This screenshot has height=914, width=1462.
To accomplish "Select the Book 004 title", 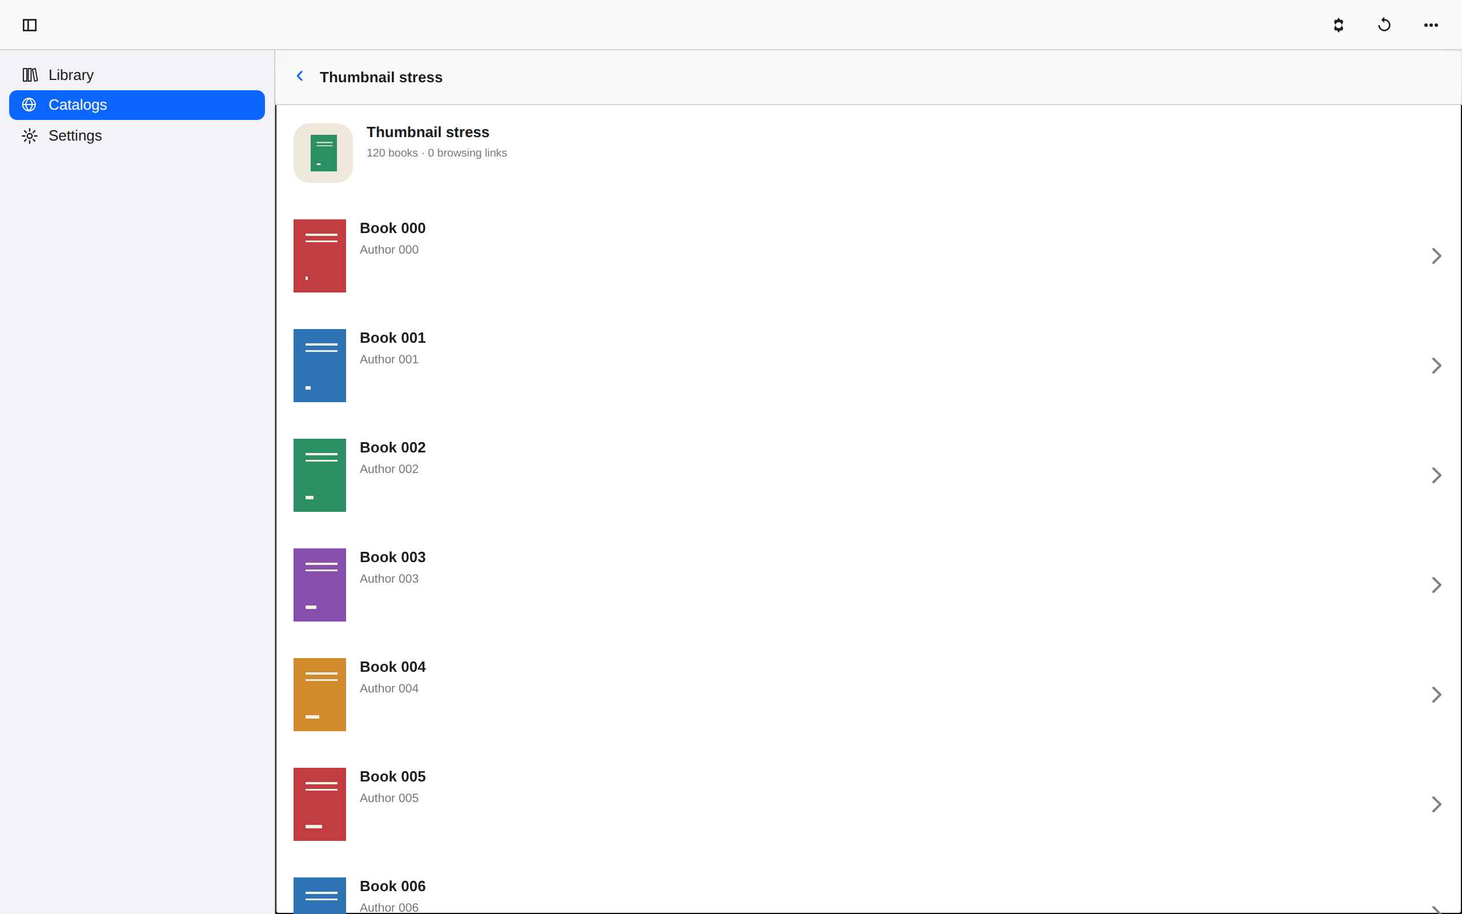I will click(393, 667).
